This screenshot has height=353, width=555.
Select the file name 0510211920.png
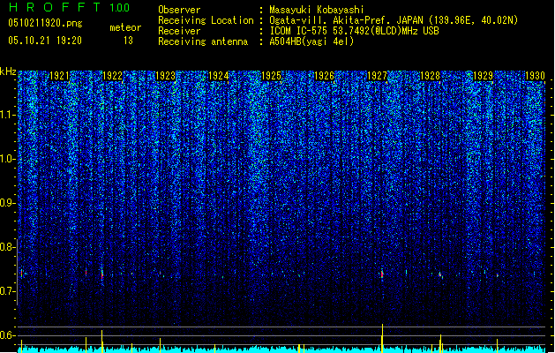(x=45, y=23)
